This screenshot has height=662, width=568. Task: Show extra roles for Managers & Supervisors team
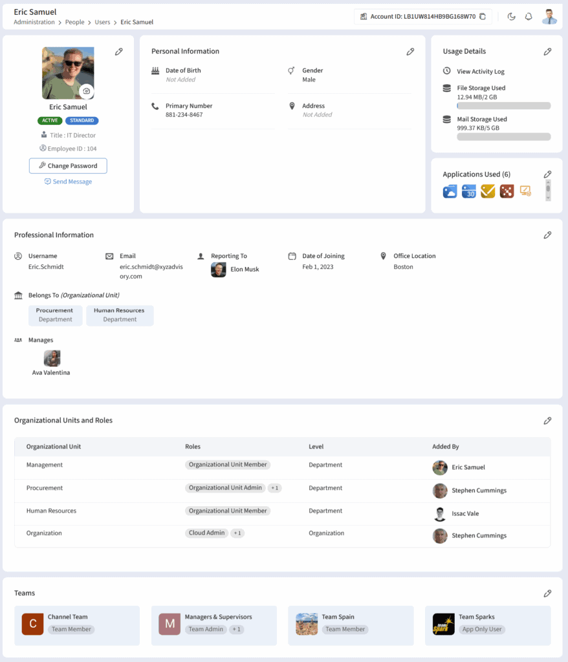tap(237, 629)
